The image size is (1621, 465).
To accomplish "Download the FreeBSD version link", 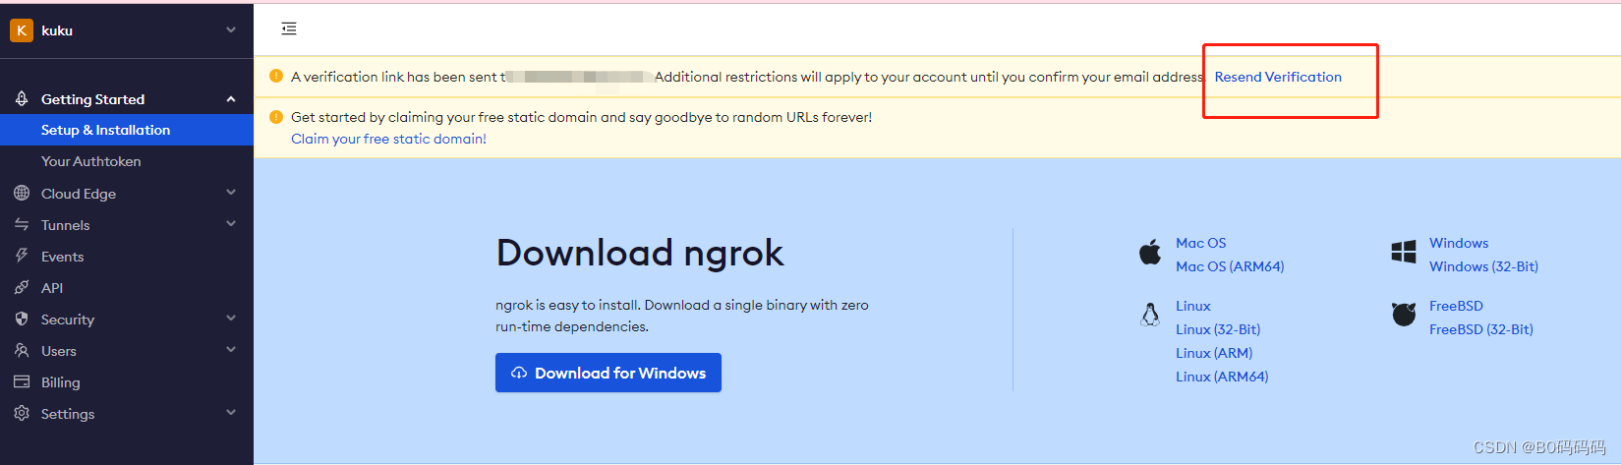I will point(1456,306).
